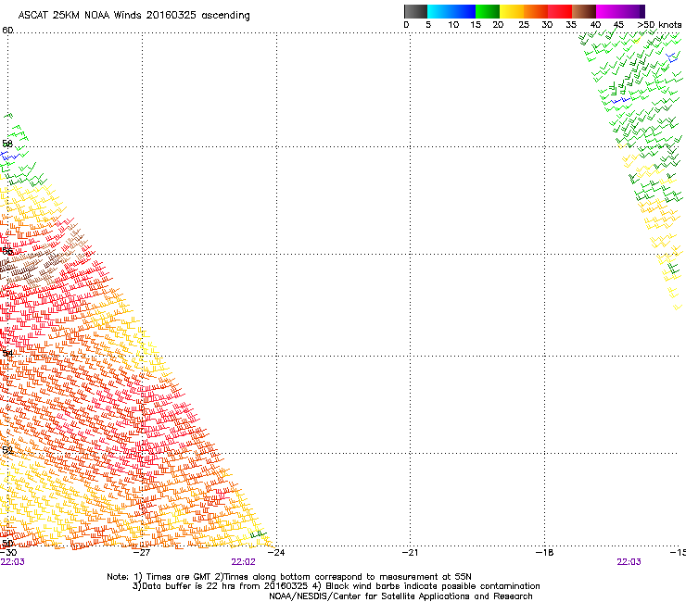686x602 pixels.
Task: Click the red 30-35 knots legend segment
Action: click(x=560, y=11)
